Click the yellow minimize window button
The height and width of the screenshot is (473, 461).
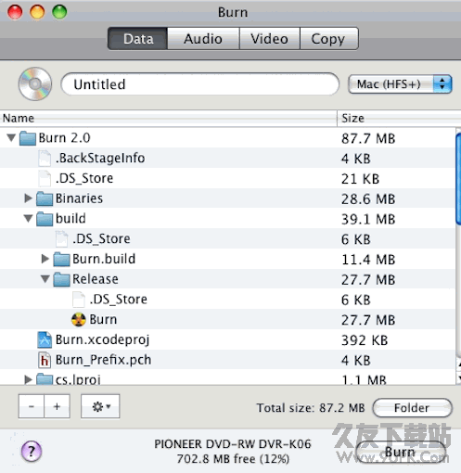(37, 12)
